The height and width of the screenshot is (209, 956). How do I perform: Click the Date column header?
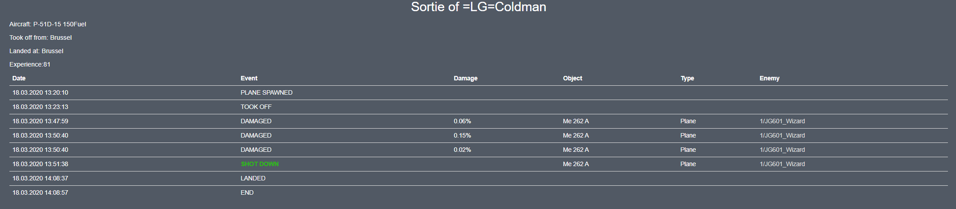[x=19, y=78]
